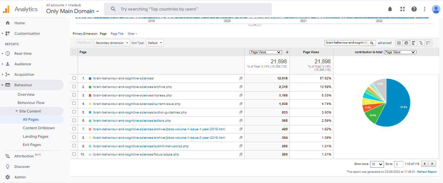Toggle the select-all checkbox in table header
Image resolution: width=443 pixels, height=183 pixels.
[74, 52]
